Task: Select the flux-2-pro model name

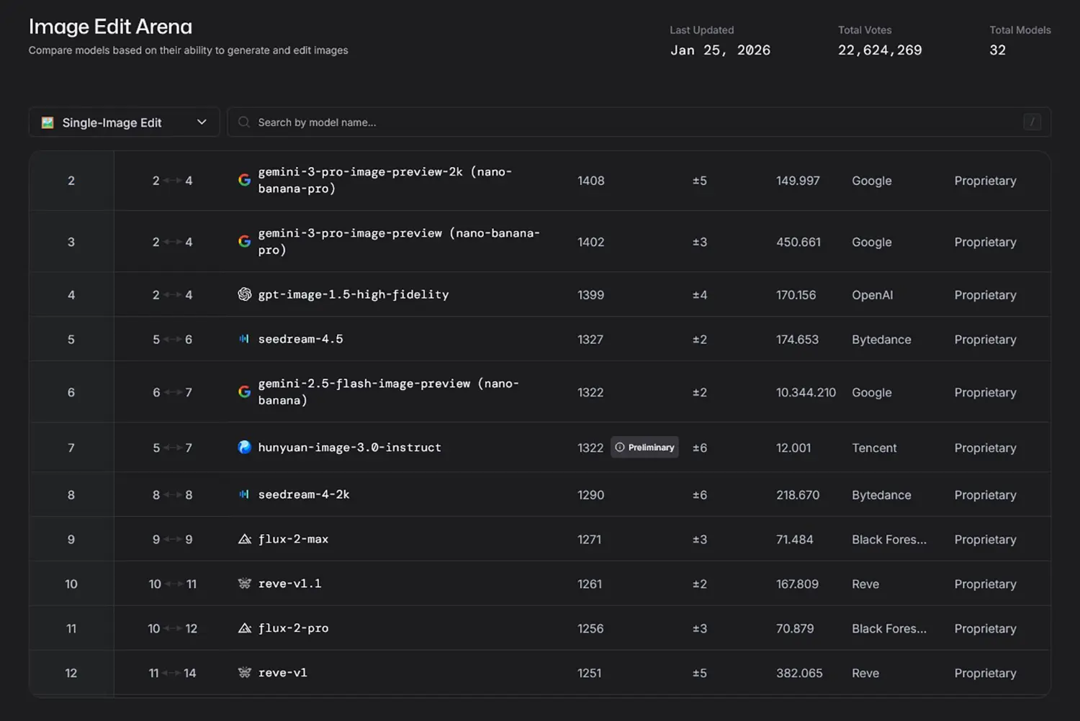Action: (x=293, y=628)
